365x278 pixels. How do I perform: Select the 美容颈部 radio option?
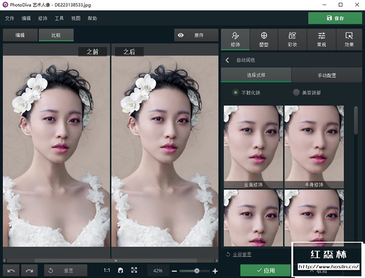[296, 93]
